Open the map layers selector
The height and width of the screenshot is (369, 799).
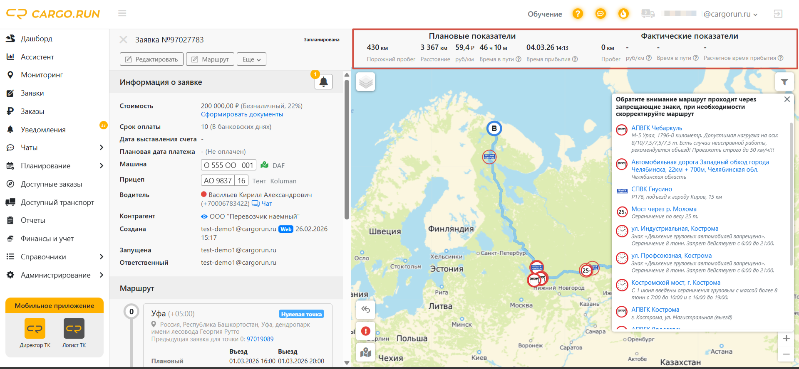[x=366, y=82]
